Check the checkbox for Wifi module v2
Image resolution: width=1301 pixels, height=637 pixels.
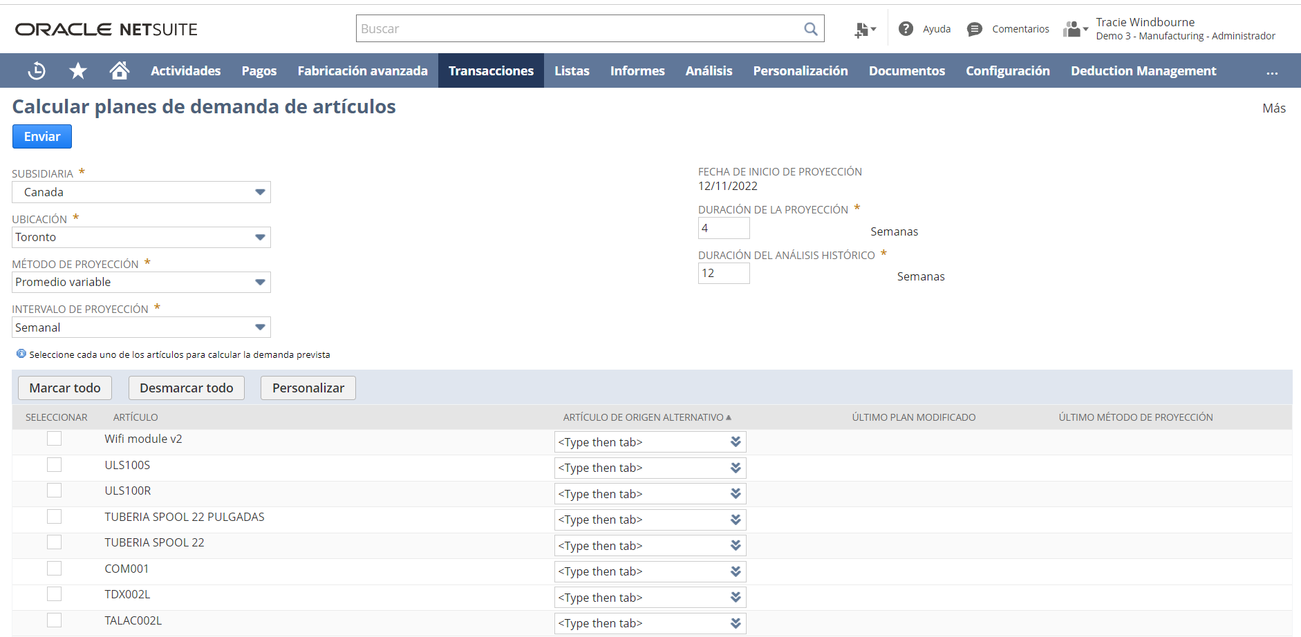(54, 438)
